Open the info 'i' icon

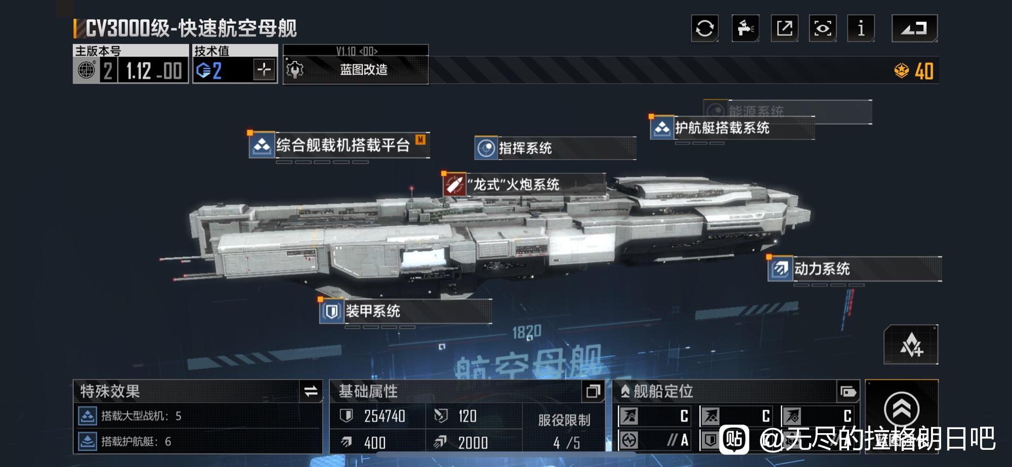(861, 28)
